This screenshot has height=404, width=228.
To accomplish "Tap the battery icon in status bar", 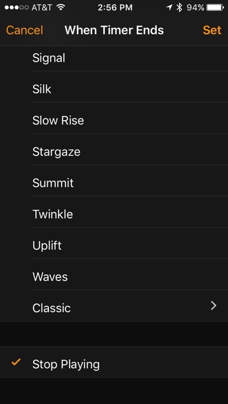I will click(215, 7).
